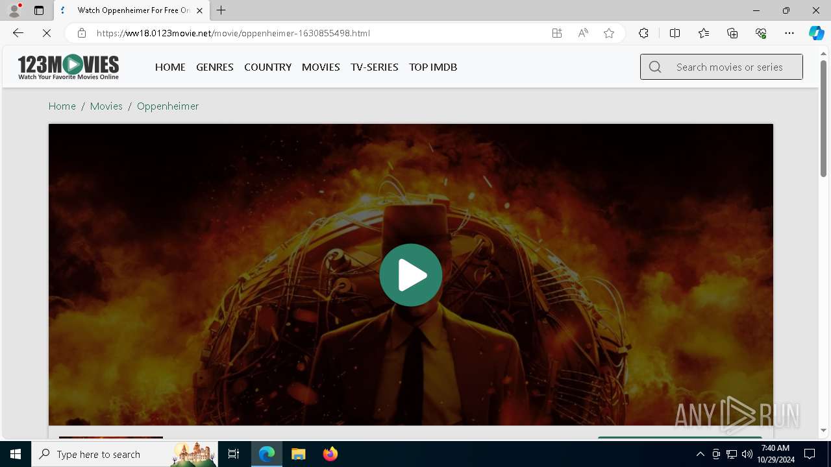Image resolution: width=831 pixels, height=467 pixels.
Task: Close the Oppenheimer browser tab
Action: point(200,10)
